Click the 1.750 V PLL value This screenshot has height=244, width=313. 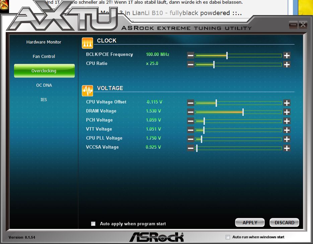pos(153,138)
